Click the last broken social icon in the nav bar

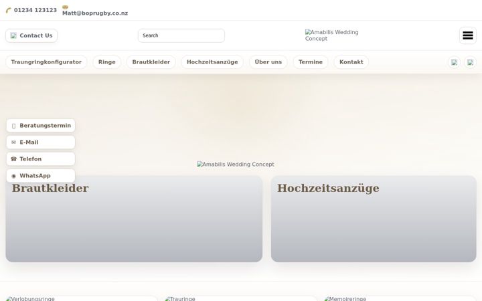pos(470,62)
